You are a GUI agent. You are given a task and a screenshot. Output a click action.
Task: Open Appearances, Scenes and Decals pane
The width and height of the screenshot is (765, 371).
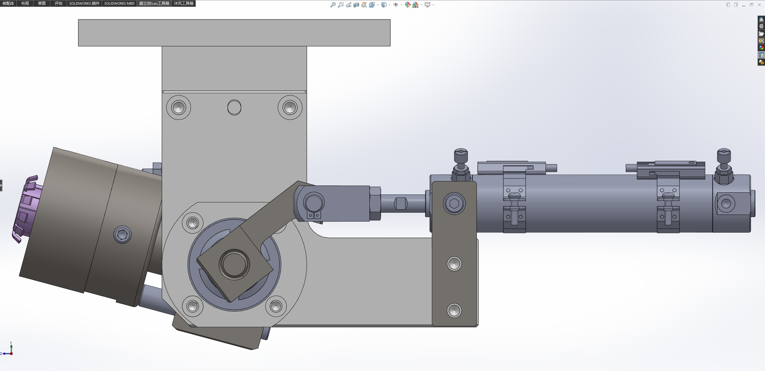click(761, 48)
